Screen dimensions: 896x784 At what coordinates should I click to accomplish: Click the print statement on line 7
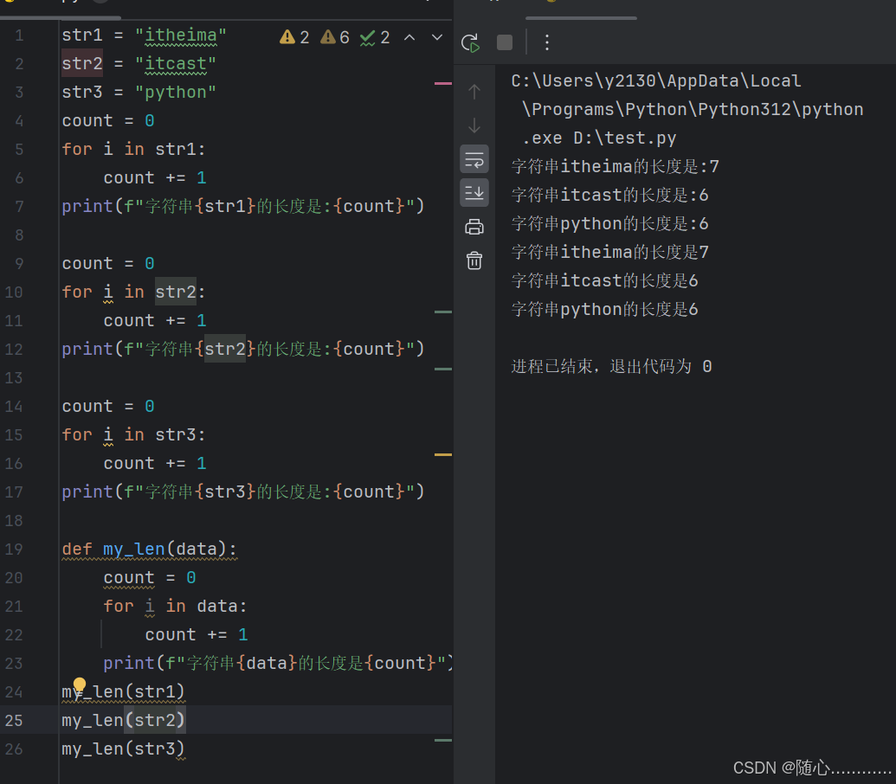243,207
